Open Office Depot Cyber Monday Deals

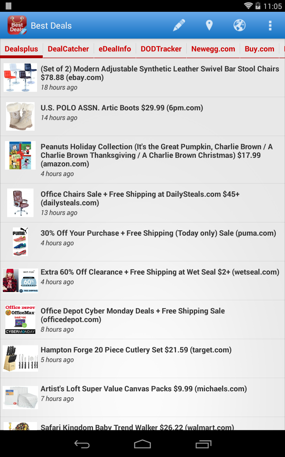142,320
